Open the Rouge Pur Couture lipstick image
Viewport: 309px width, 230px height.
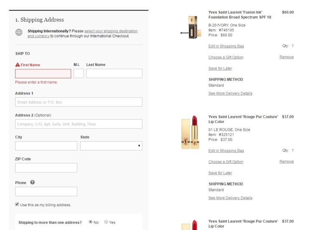190,132
